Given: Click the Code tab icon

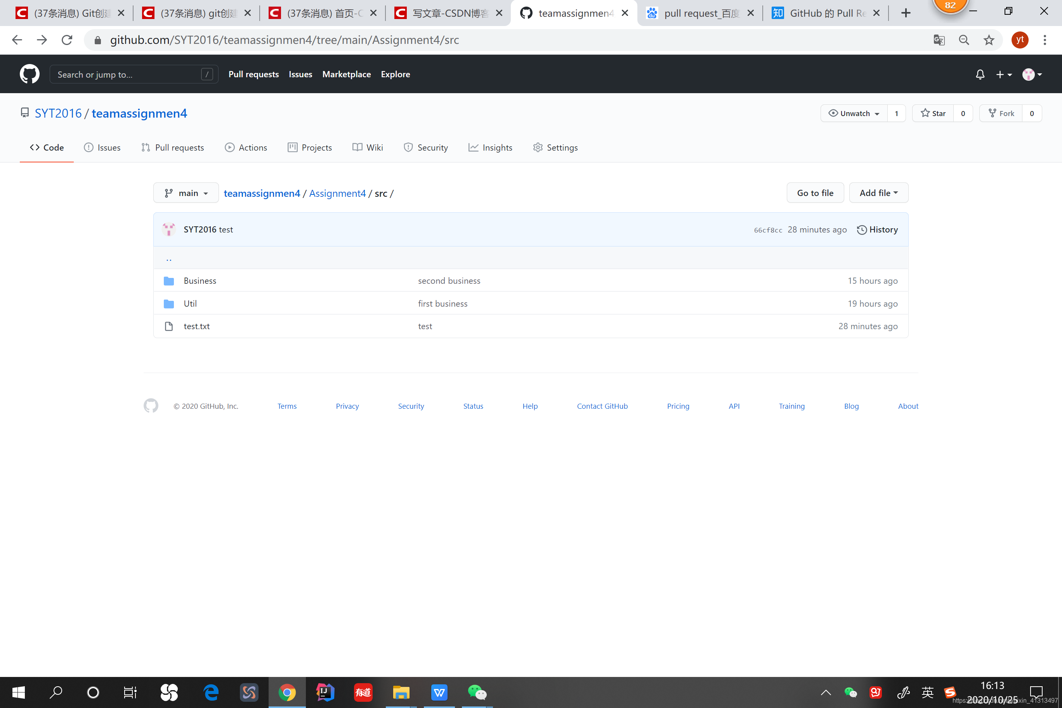Looking at the screenshot, I should (35, 148).
